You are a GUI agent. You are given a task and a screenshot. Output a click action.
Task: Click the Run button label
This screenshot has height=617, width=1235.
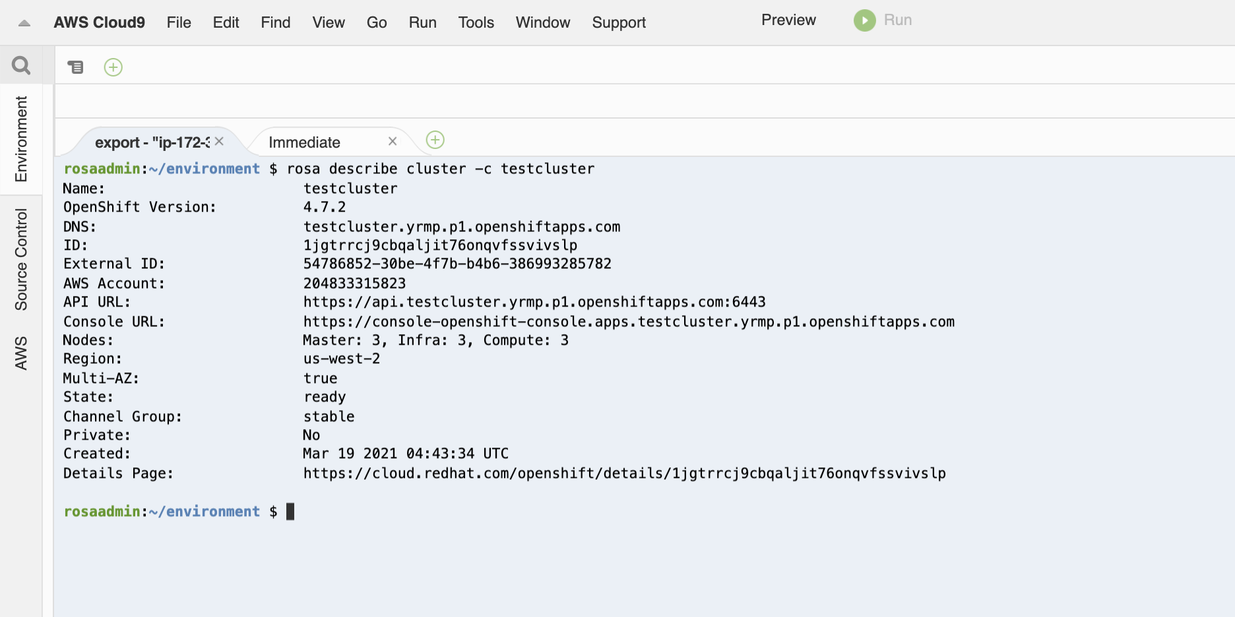(898, 20)
